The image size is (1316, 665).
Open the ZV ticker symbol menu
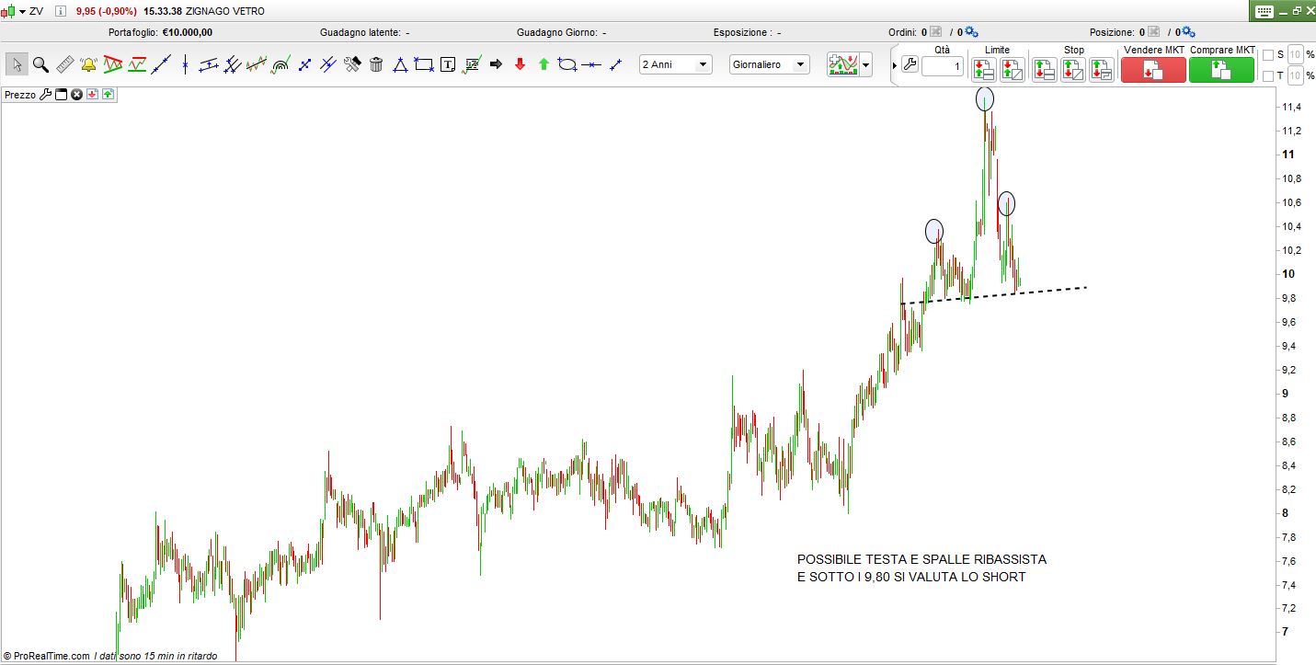pos(22,11)
